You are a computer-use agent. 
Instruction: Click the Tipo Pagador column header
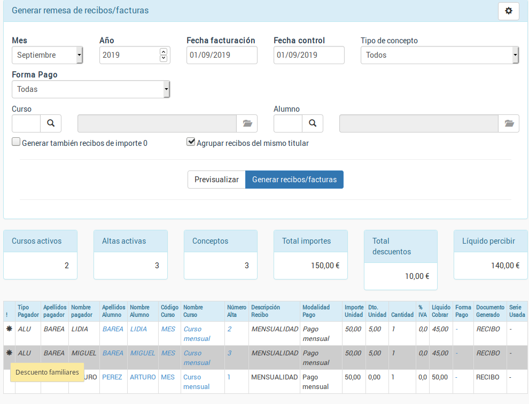pyautogui.click(x=28, y=311)
